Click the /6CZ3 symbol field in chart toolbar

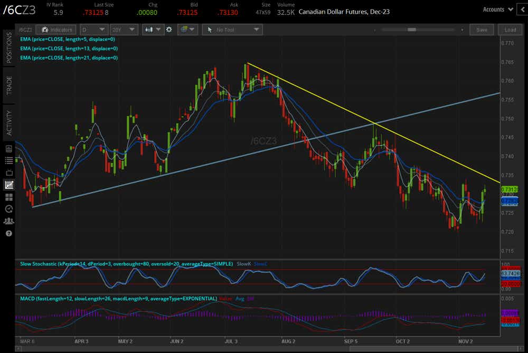[x=25, y=30]
